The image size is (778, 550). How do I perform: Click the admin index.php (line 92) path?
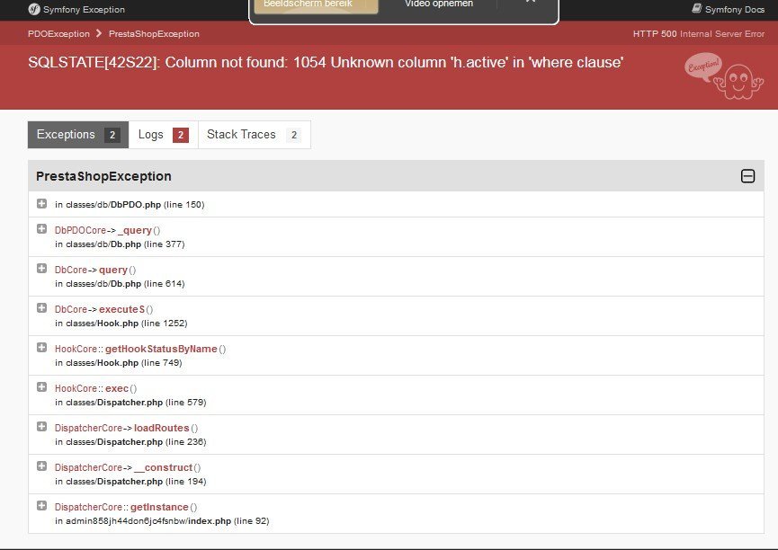click(167, 521)
